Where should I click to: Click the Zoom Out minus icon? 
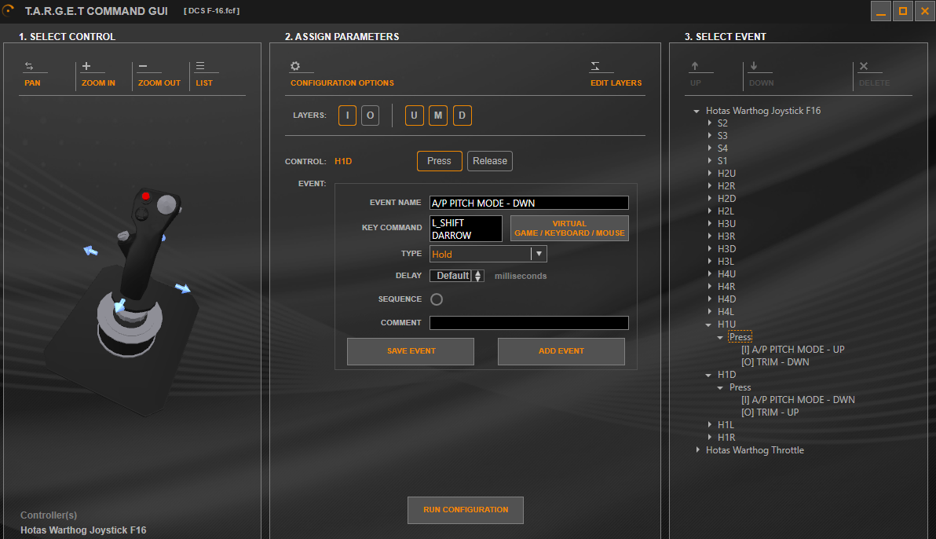click(x=143, y=66)
